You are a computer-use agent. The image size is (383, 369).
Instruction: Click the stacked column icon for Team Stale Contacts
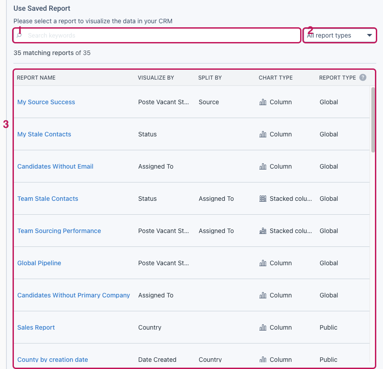[x=263, y=199]
